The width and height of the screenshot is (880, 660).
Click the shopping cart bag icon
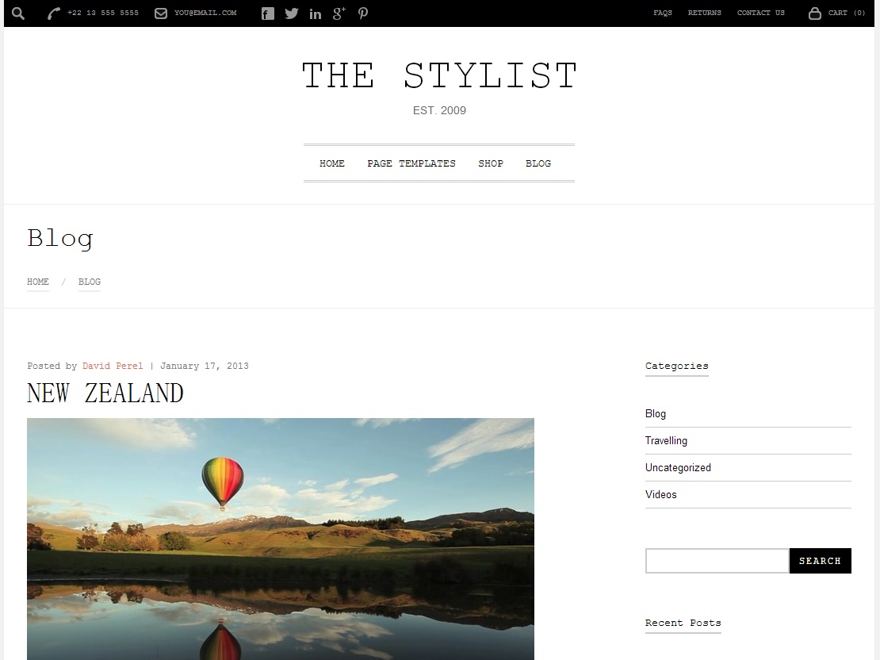tap(814, 13)
